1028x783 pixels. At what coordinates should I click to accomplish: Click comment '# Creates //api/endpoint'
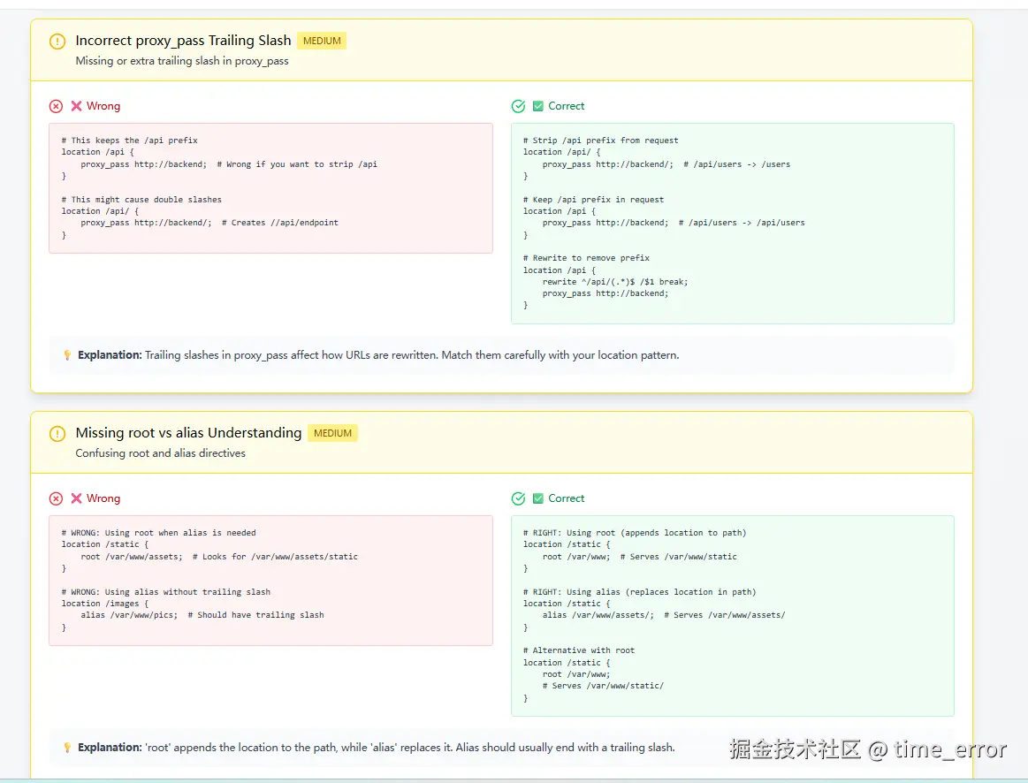[x=280, y=223]
